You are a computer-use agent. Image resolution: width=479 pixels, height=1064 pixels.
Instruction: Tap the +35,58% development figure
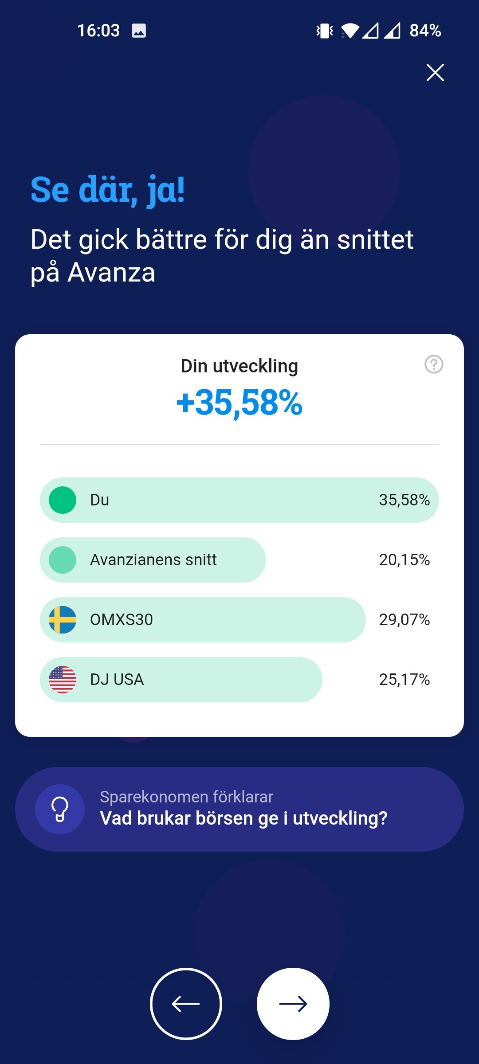click(x=239, y=403)
